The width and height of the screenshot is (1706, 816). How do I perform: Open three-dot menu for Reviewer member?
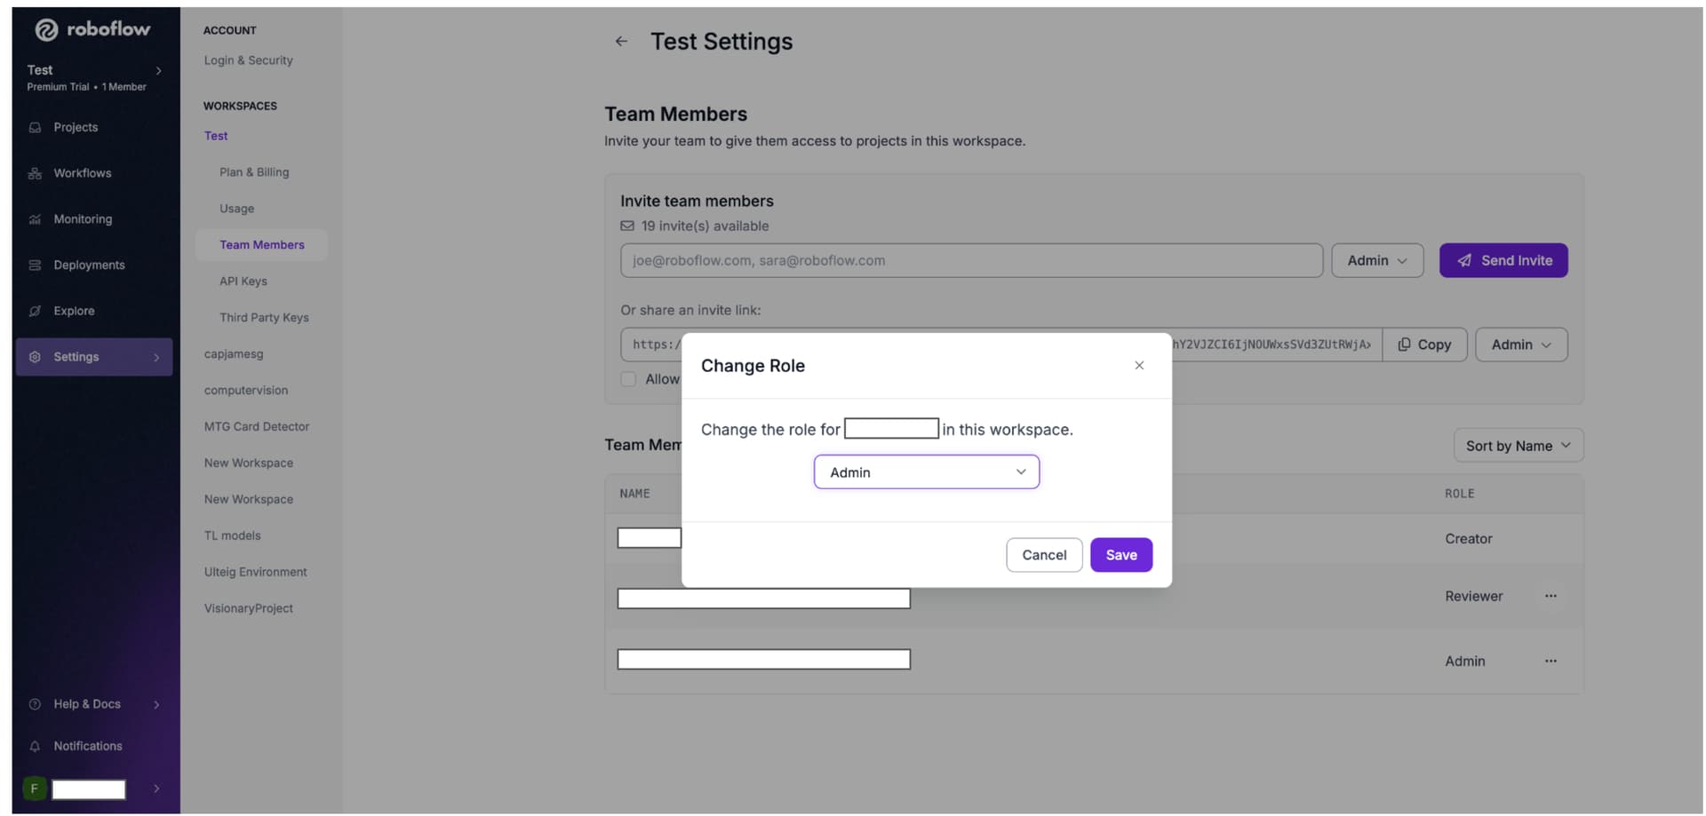[x=1551, y=596]
